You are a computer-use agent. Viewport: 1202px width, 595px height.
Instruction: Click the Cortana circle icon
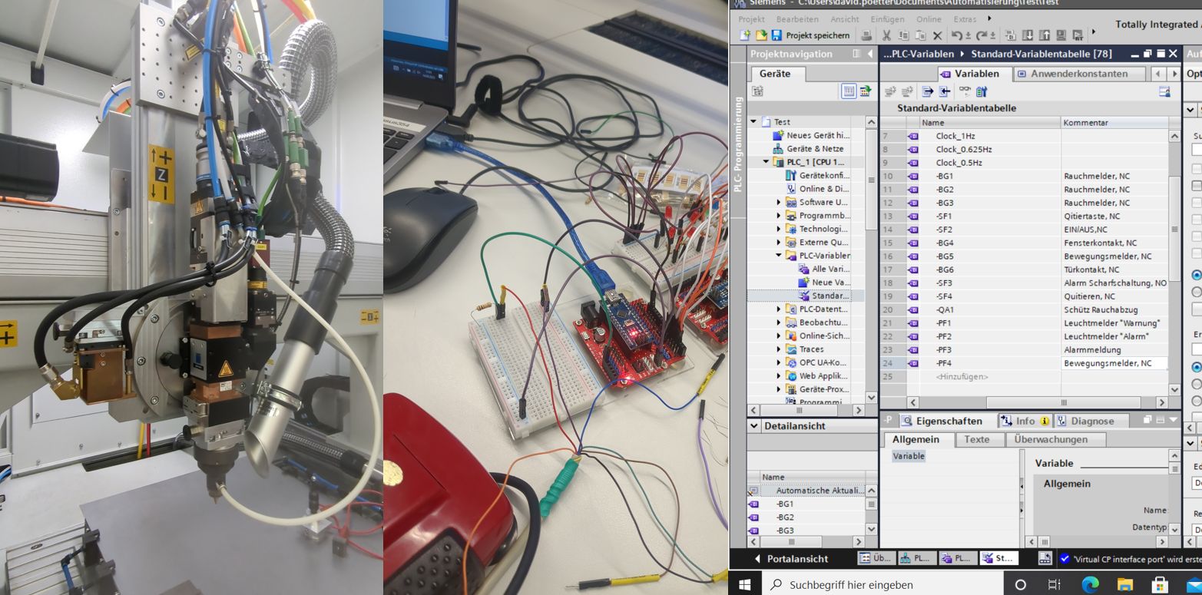click(1020, 584)
